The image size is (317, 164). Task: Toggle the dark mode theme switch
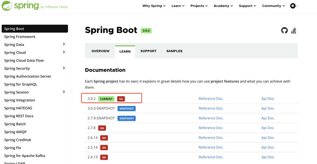click(x=294, y=6)
